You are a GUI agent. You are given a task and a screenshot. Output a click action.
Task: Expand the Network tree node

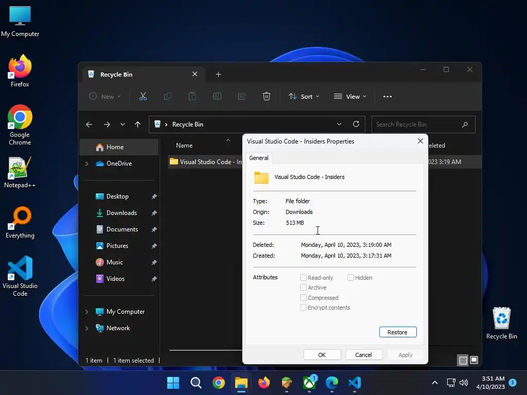86,328
